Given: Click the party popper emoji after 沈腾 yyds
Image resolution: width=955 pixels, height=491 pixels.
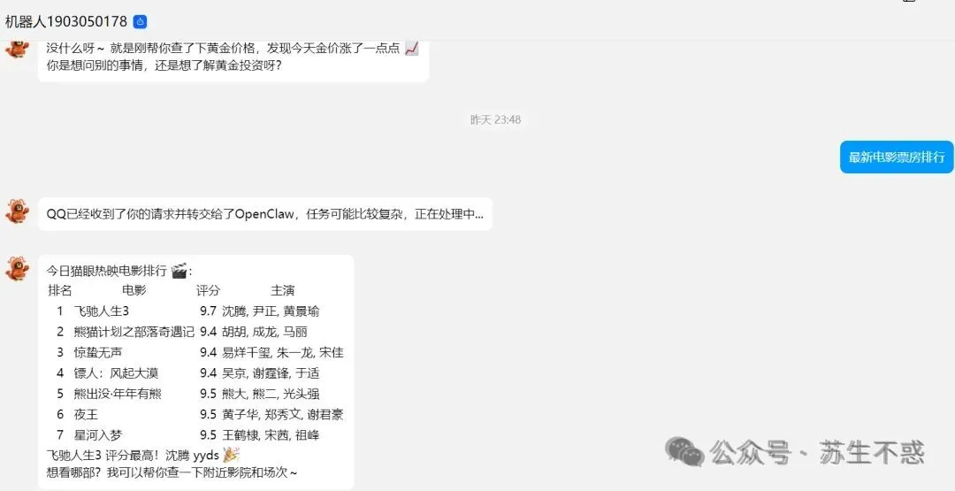Looking at the screenshot, I should coord(231,455).
